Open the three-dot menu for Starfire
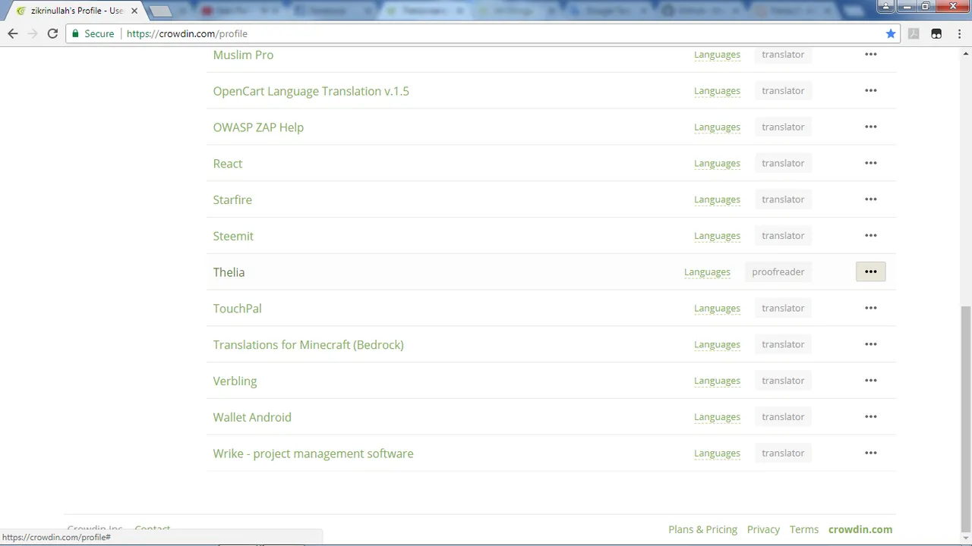972x546 pixels. (870, 199)
